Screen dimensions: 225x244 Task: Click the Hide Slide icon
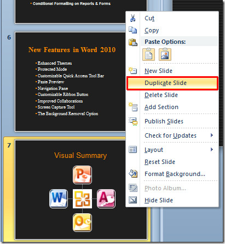tap(133, 200)
